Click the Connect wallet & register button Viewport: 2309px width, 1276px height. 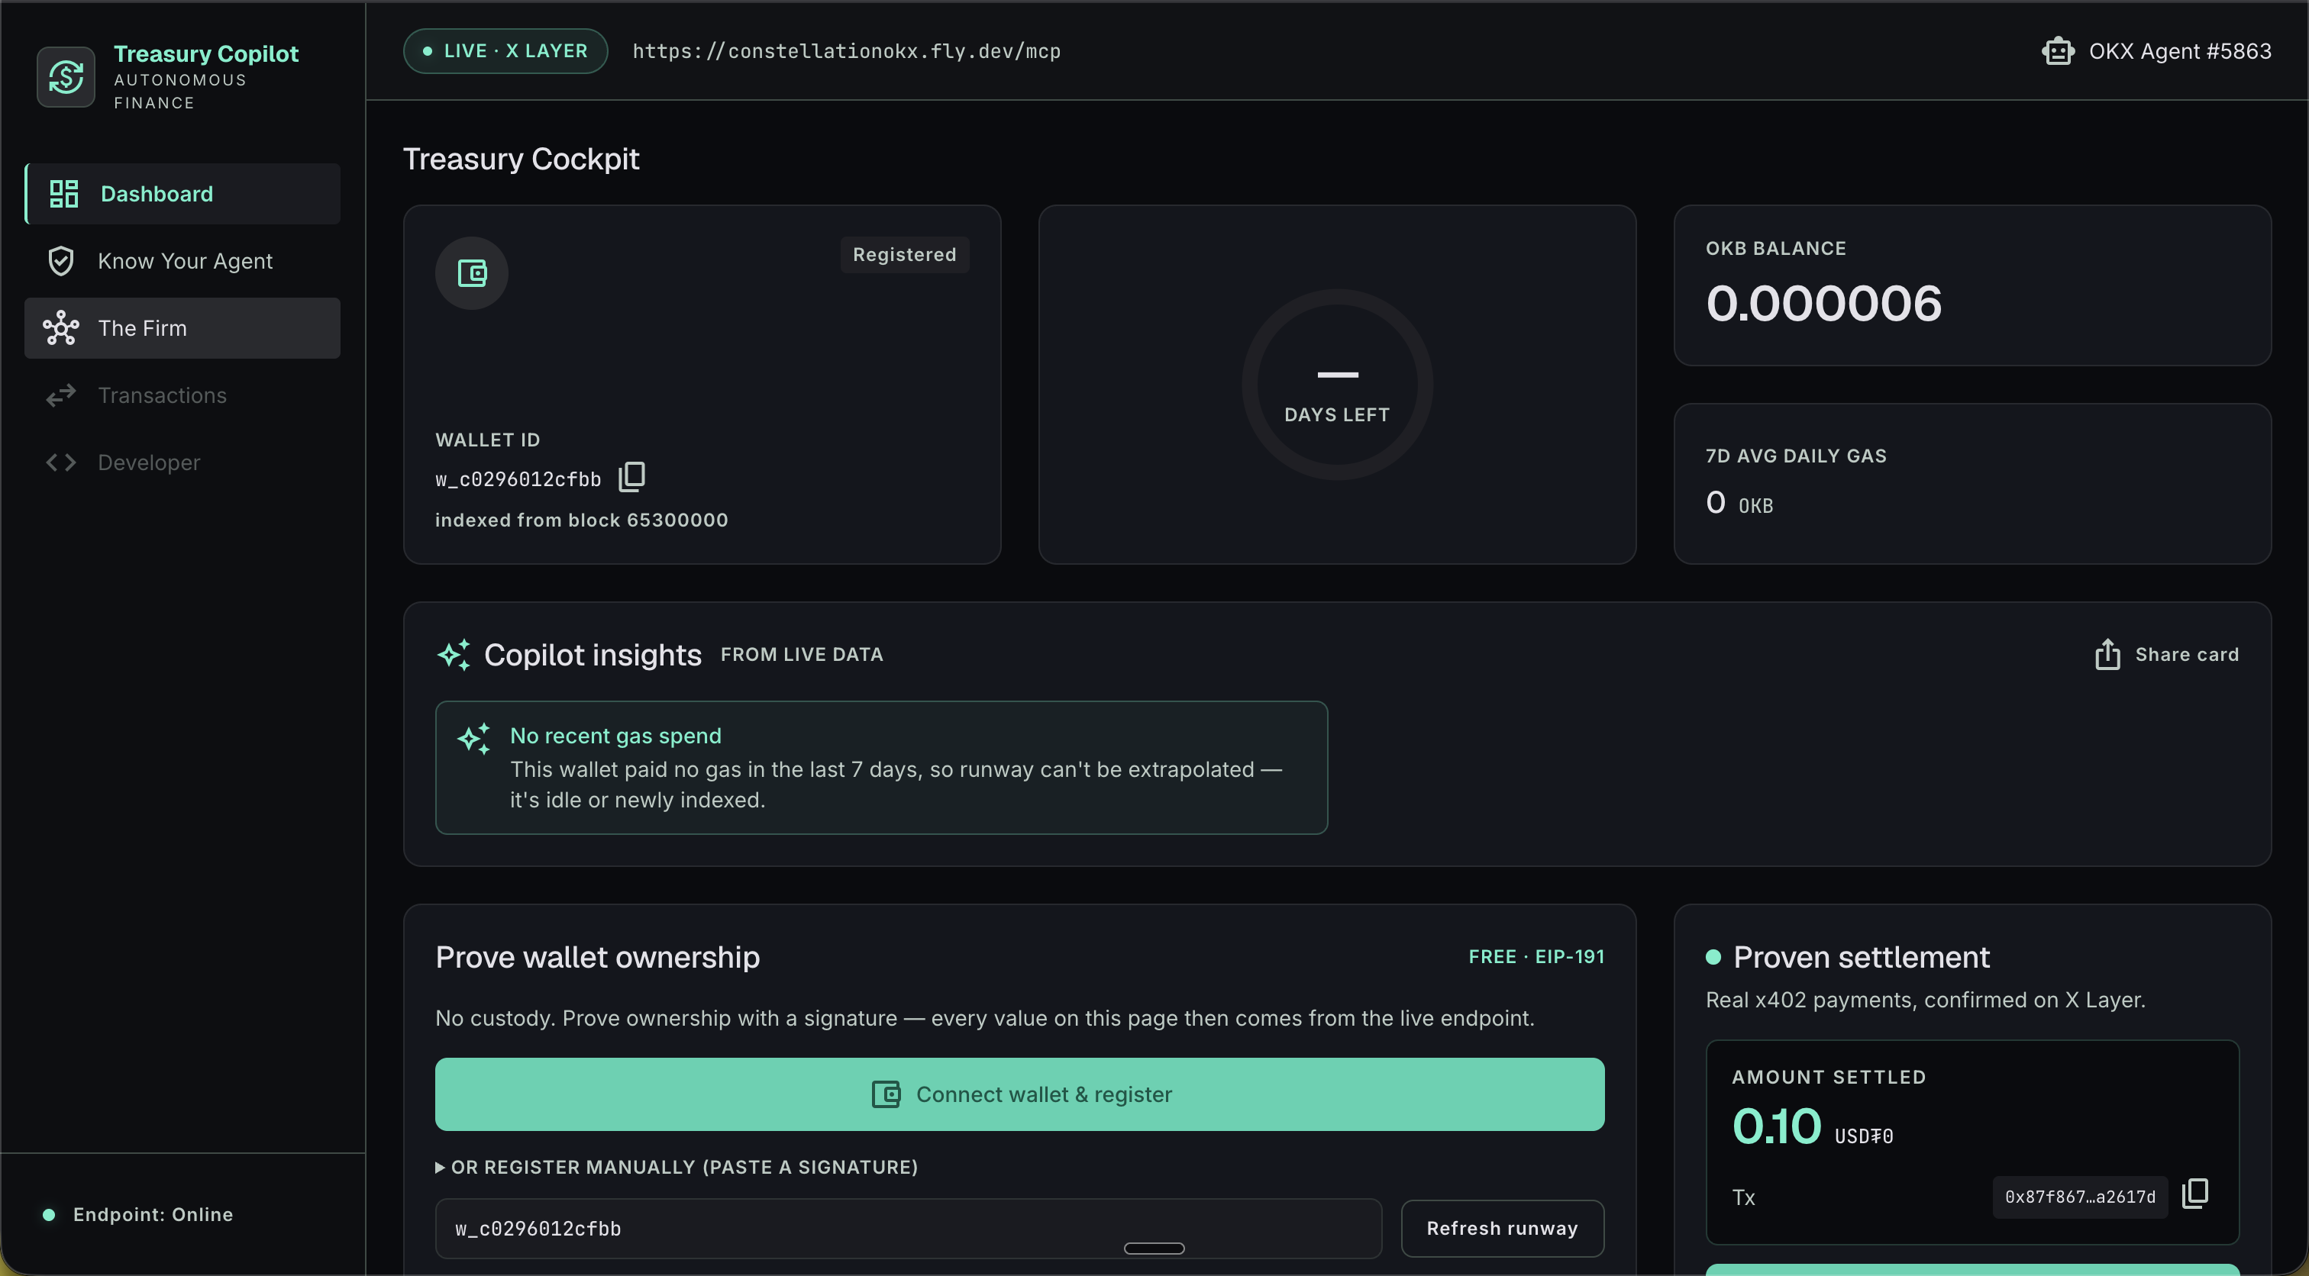coord(1019,1094)
